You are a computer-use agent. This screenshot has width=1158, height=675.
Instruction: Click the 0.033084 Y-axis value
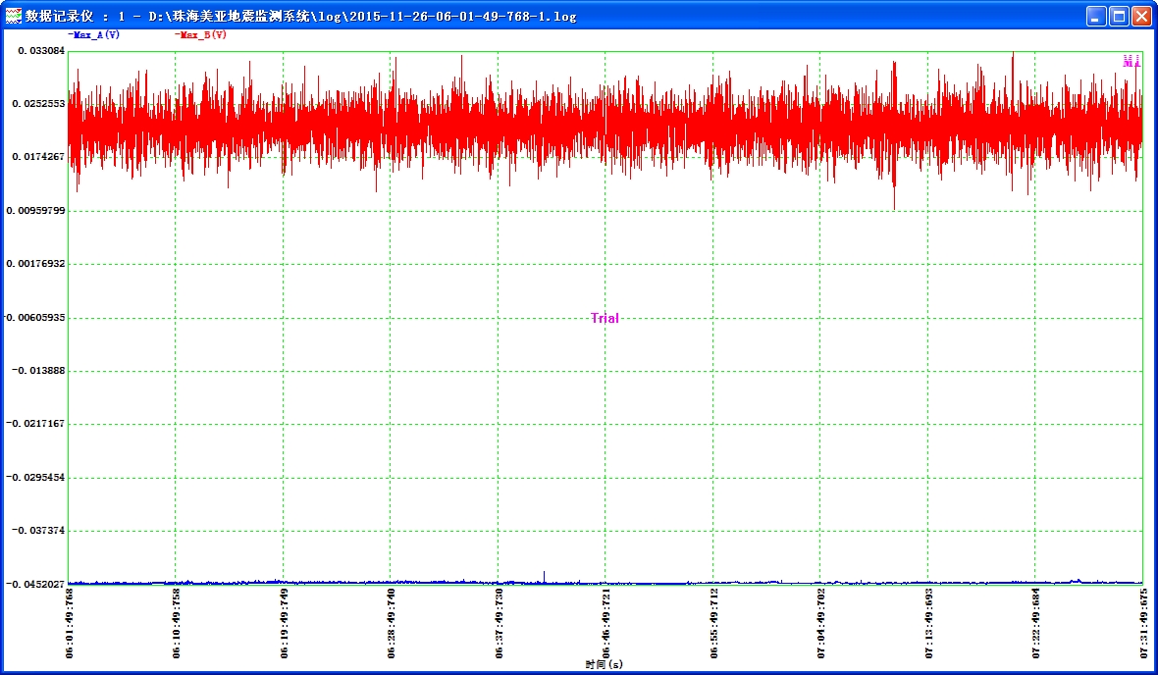click(41, 50)
